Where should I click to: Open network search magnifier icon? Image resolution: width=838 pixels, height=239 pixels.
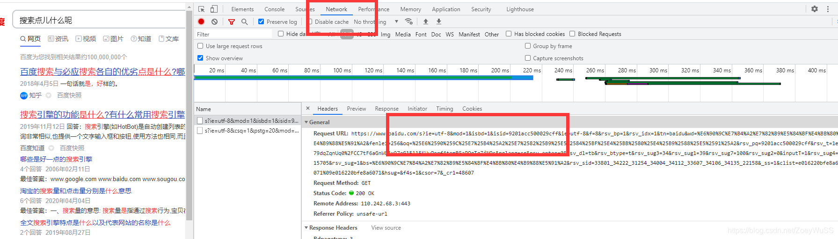coord(244,21)
